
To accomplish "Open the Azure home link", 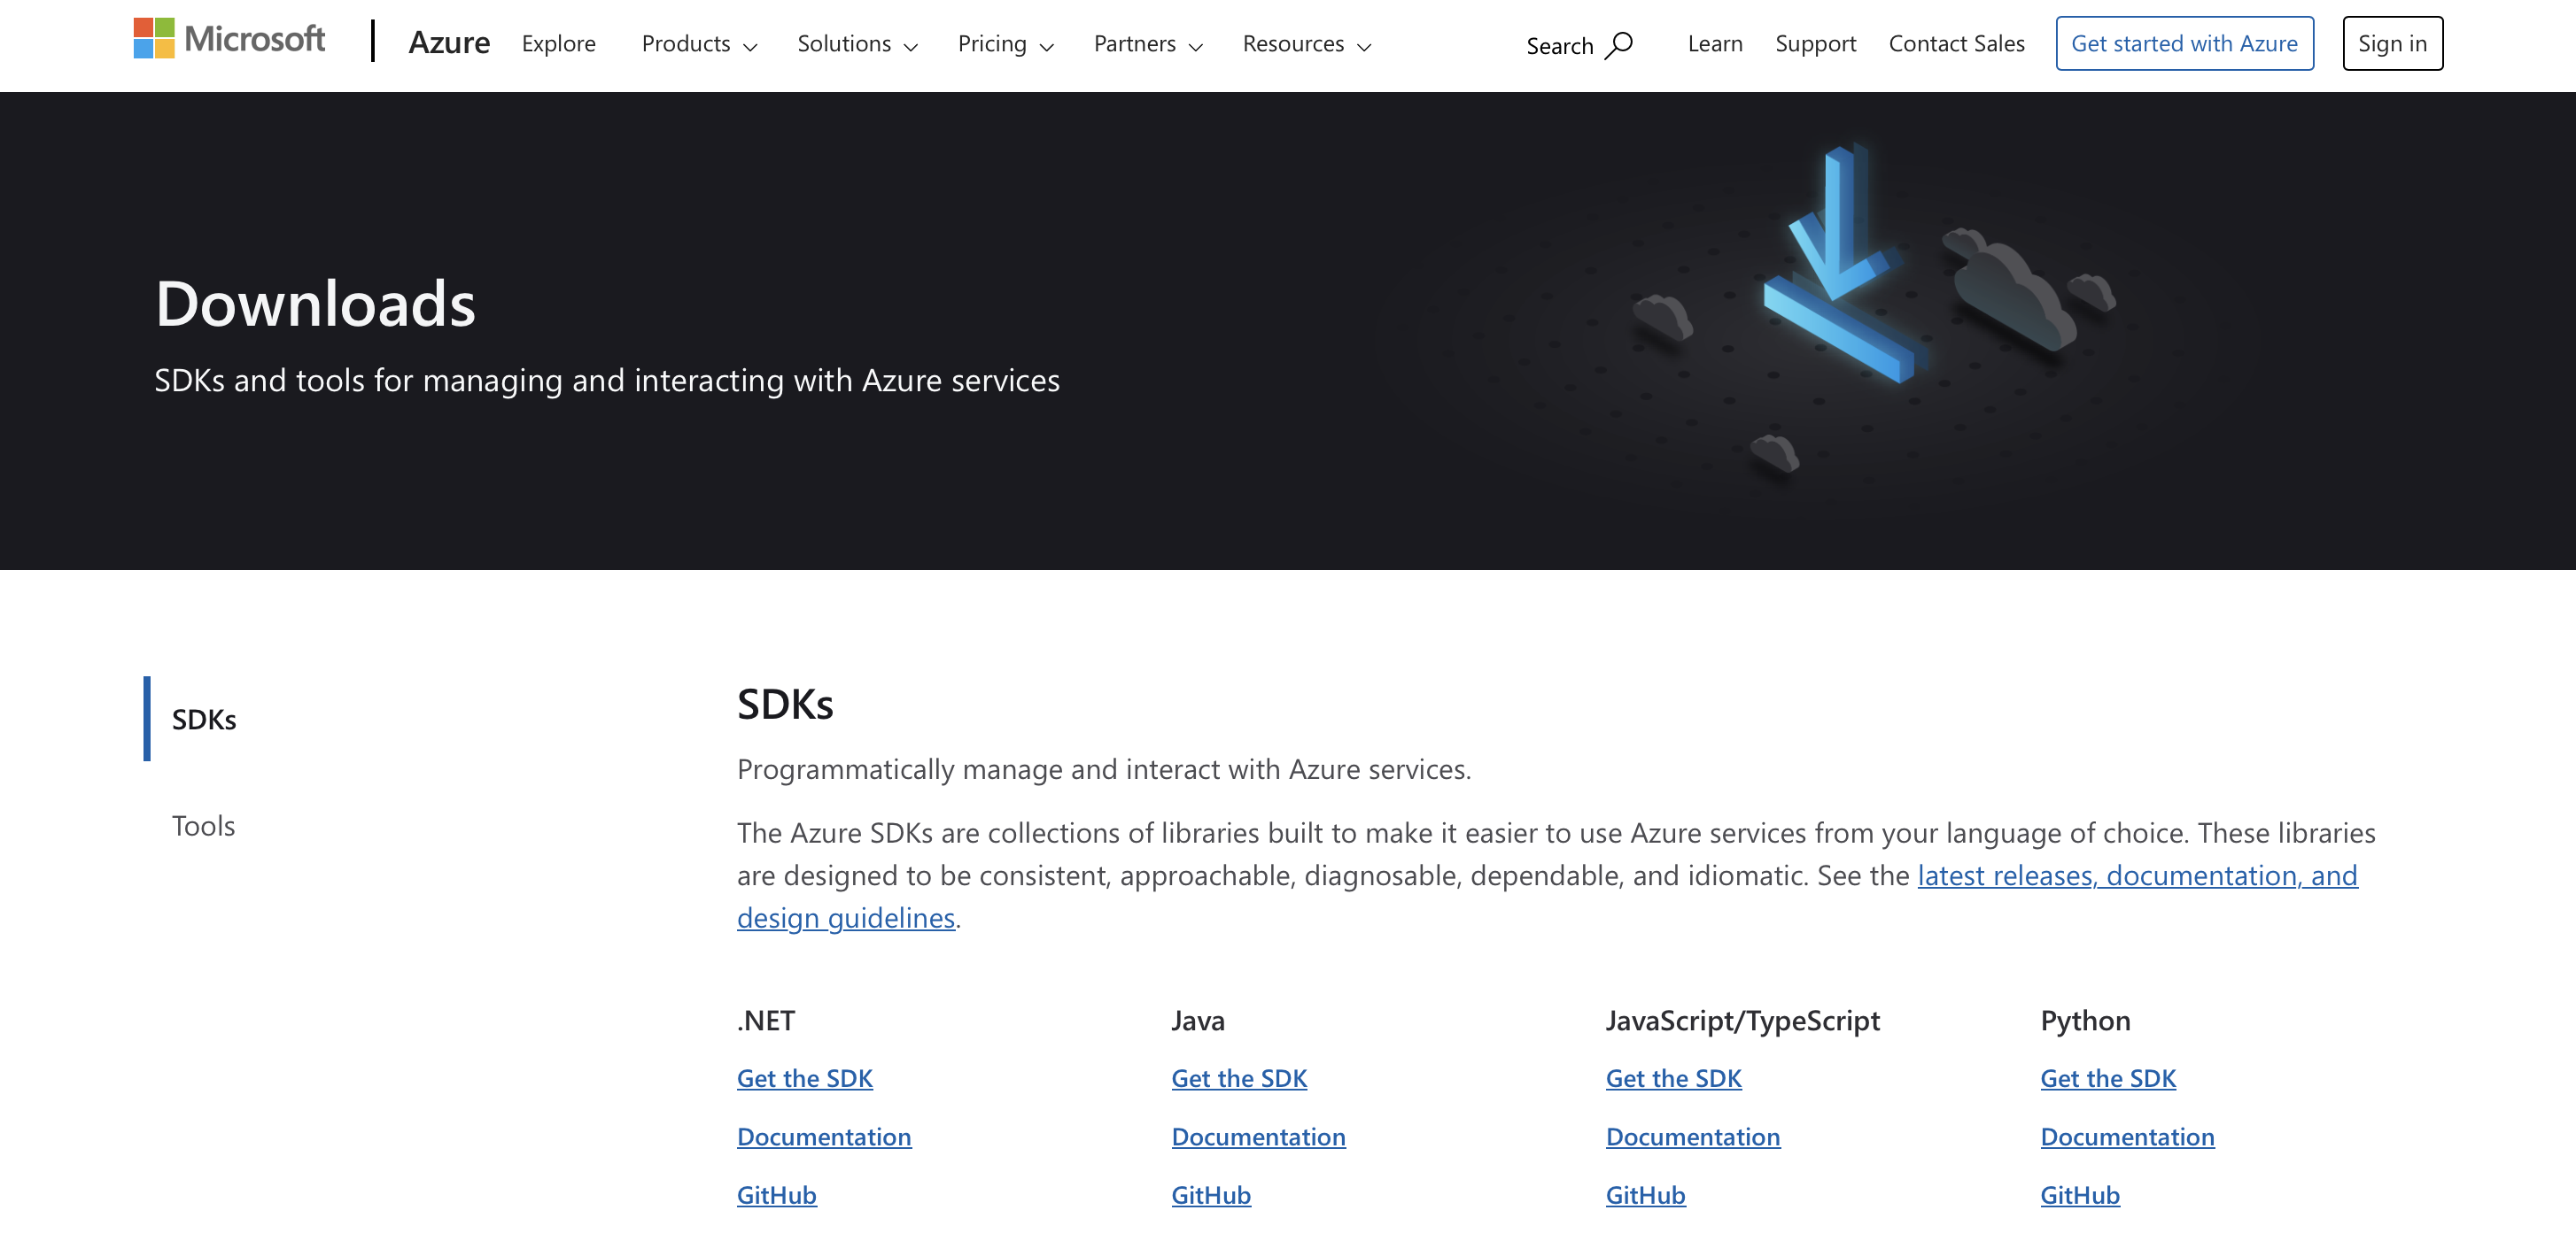I will pyautogui.click(x=449, y=43).
